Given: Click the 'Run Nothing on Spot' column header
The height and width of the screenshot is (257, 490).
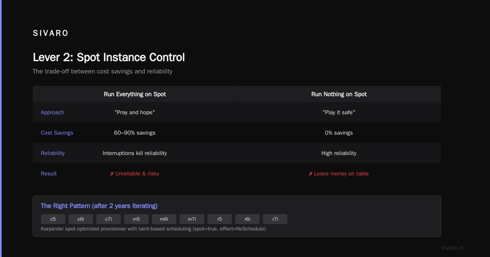Looking at the screenshot, I should tap(339, 94).
